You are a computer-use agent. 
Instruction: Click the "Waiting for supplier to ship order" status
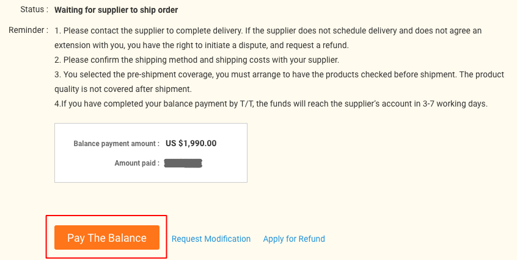[116, 10]
